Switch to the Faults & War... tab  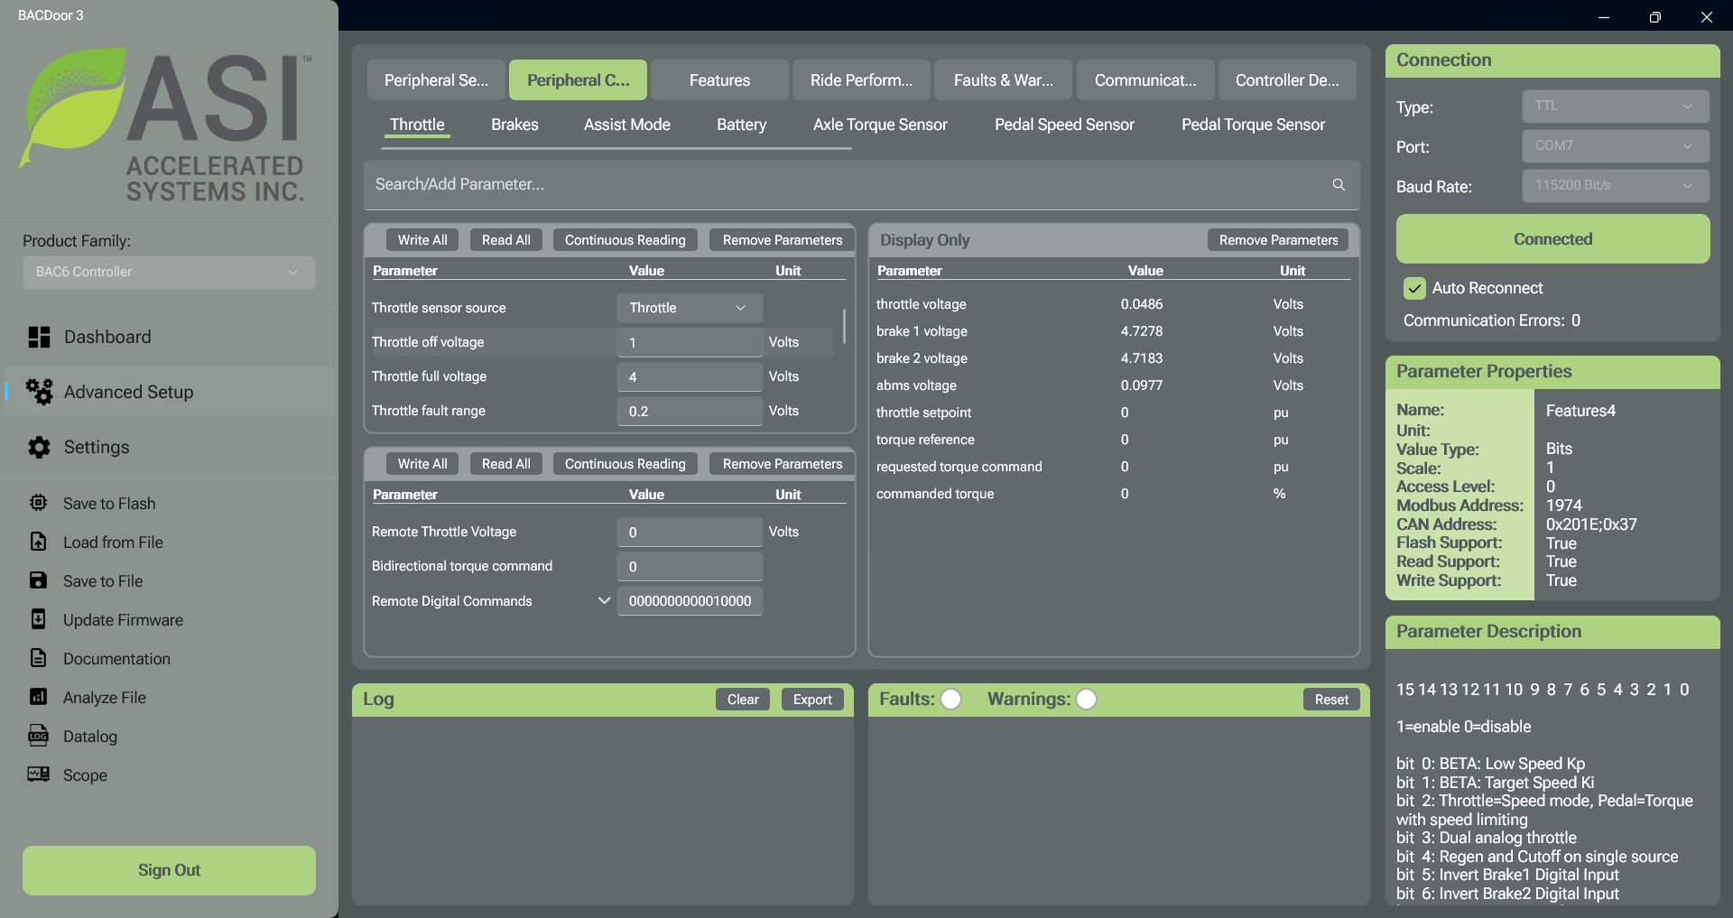click(1003, 80)
